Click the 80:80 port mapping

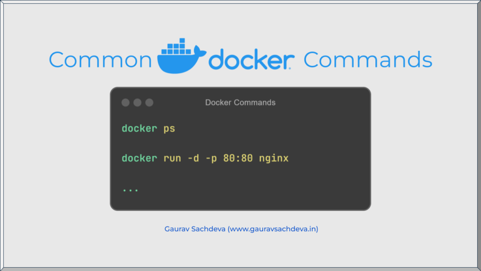click(238, 158)
